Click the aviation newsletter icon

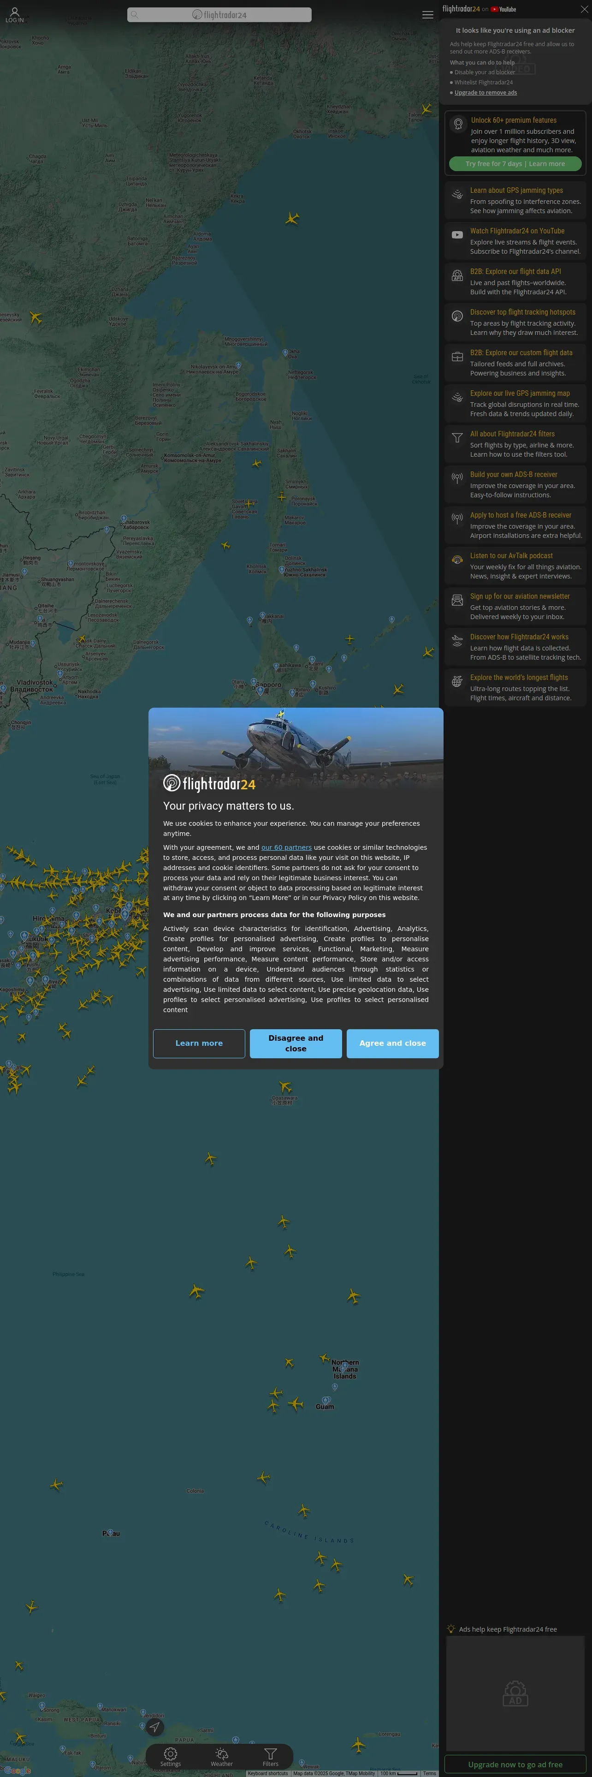[x=457, y=600]
